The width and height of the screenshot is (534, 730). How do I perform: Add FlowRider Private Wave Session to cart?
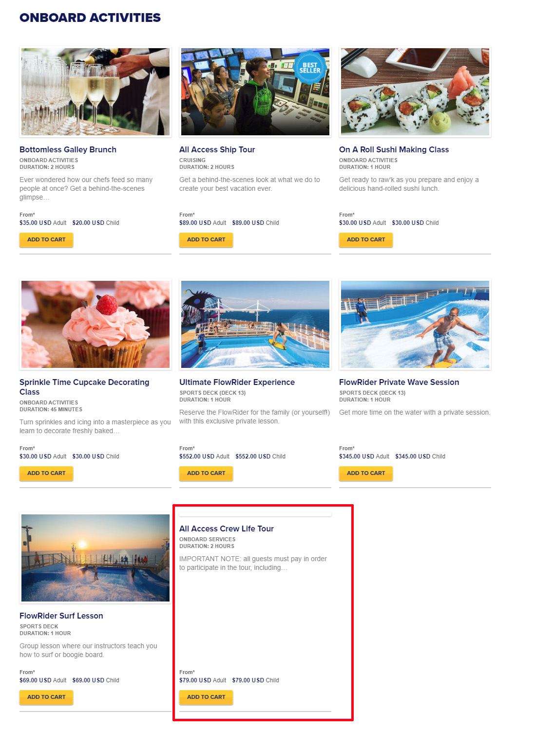(x=366, y=474)
